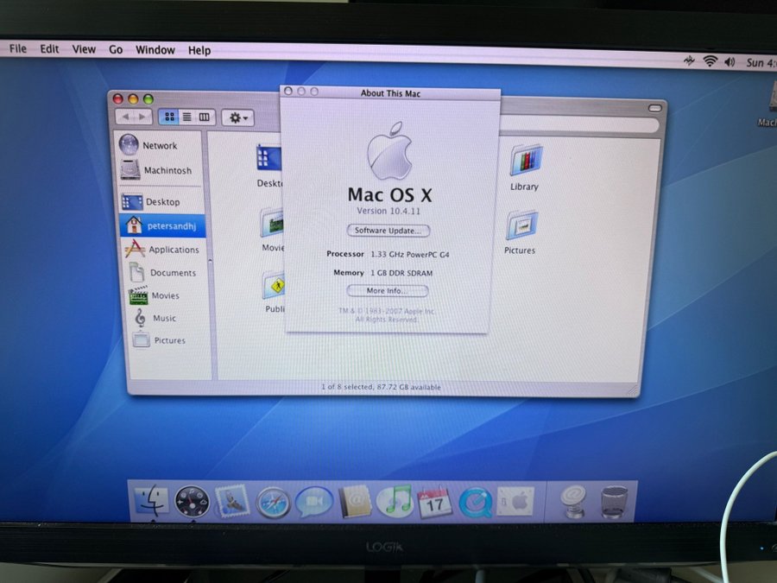The image size is (777, 583).
Task: Click the '1.33 GHz PowerPC G4' text
Action: [410, 254]
